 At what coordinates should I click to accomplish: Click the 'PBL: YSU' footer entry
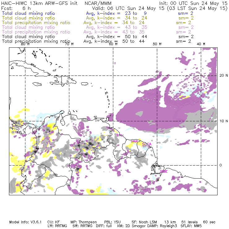pyautogui.click(x=112, y=222)
